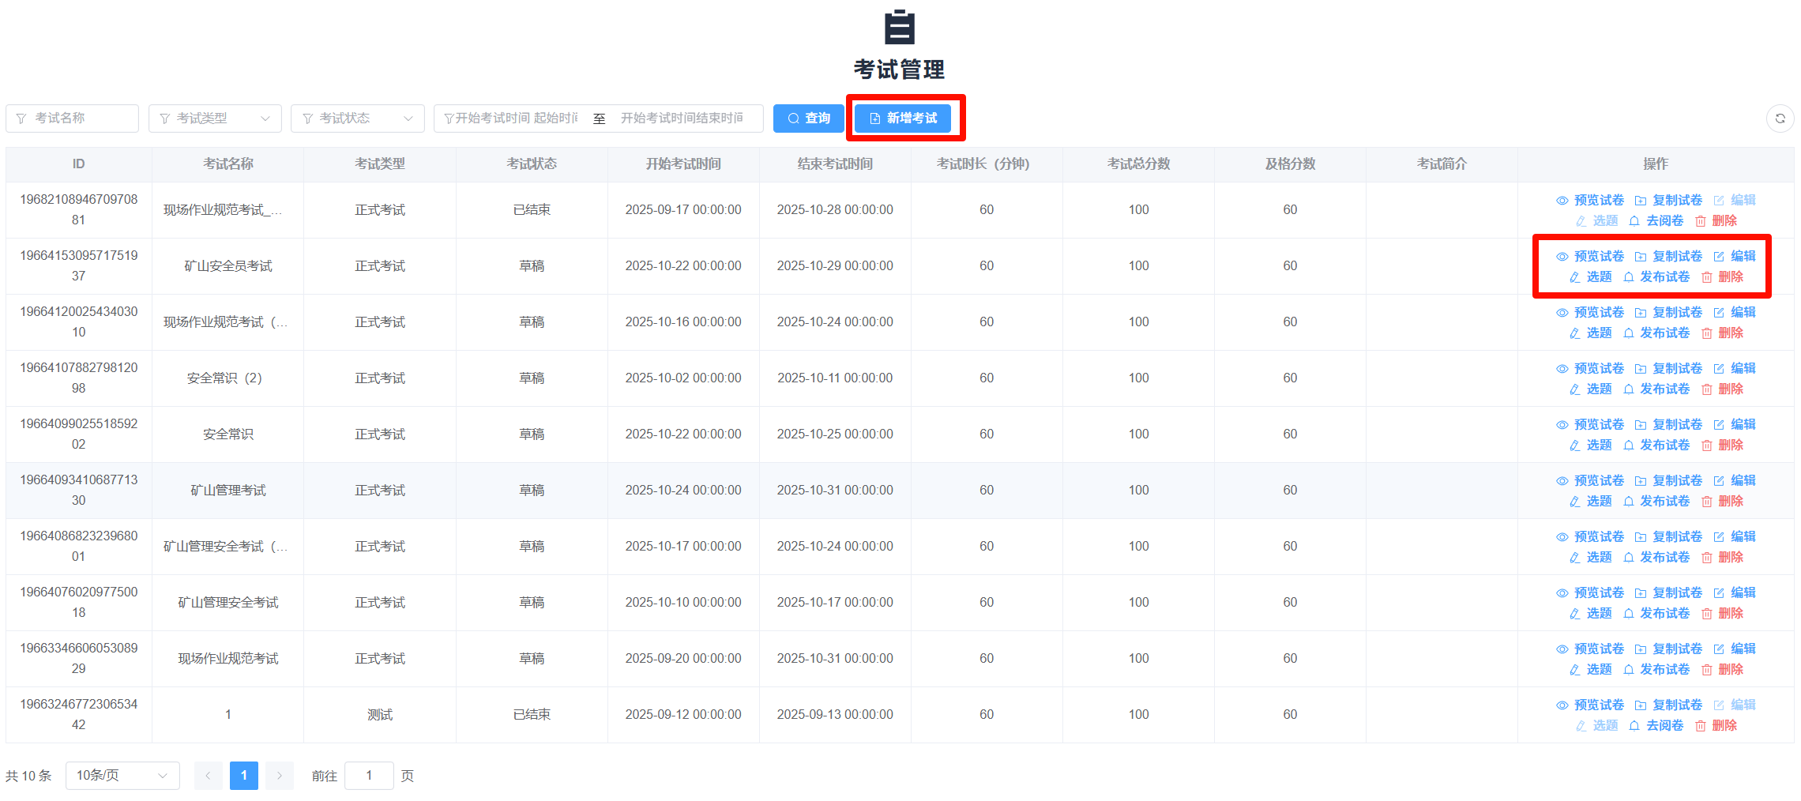1801x801 pixels.
Task: Click the 查询 search button
Action: point(808,118)
